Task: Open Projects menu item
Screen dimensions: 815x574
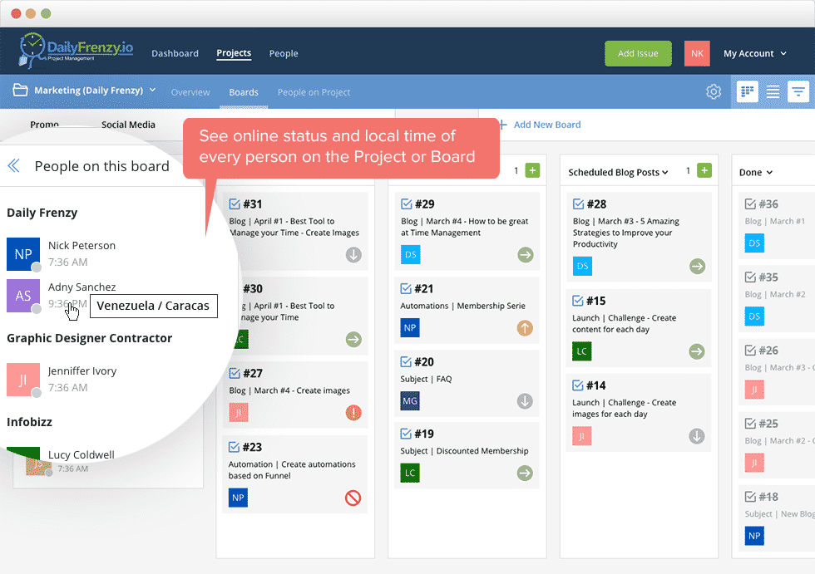Action: coord(234,53)
